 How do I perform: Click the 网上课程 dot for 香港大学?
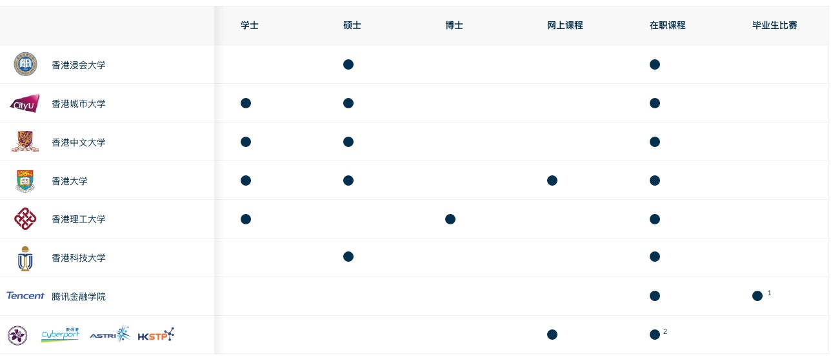pyautogui.click(x=552, y=180)
